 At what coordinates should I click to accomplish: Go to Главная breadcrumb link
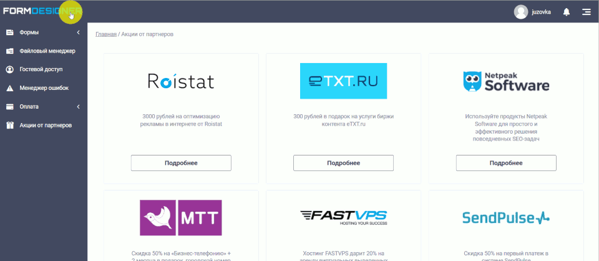(x=105, y=34)
